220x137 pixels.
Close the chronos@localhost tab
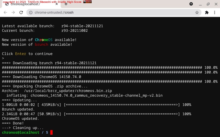pos(57,4)
